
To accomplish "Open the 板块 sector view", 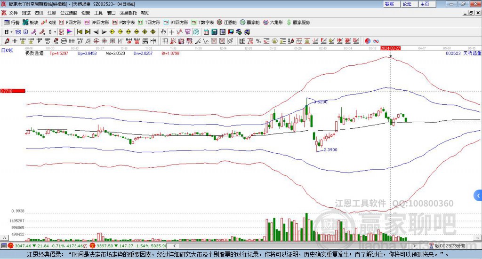I will [31, 23].
